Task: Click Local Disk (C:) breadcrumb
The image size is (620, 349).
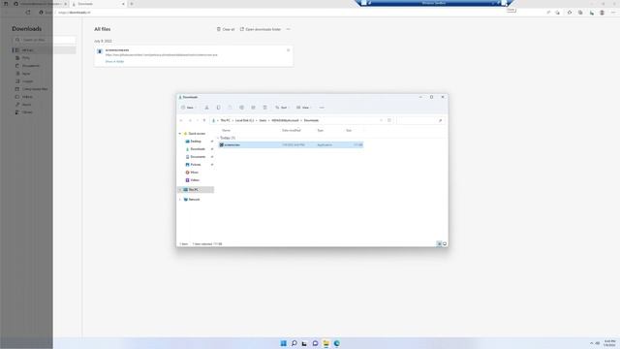Action: point(245,120)
